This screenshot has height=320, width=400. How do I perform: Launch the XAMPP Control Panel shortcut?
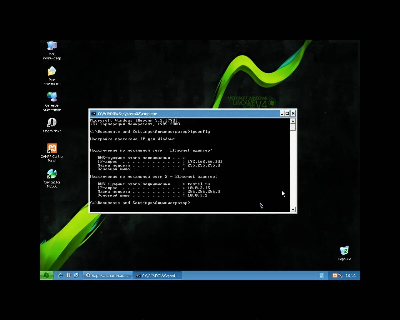(x=52, y=153)
